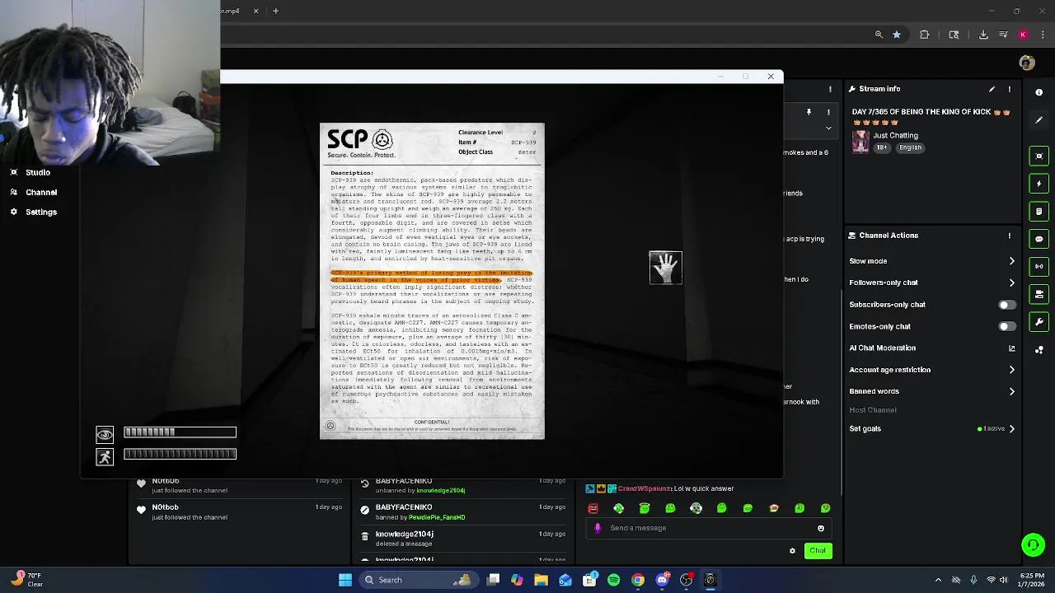Image resolution: width=1055 pixels, height=593 pixels.
Task: Collapse pinned message chevron in chat
Action: (x=828, y=128)
